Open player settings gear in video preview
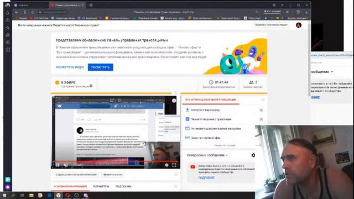The image size is (354, 199). [x=166, y=165]
